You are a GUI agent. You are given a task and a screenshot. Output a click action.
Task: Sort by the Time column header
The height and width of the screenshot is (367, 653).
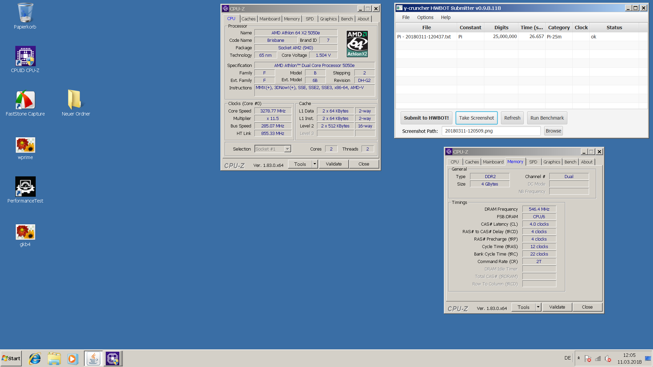pos(532,28)
